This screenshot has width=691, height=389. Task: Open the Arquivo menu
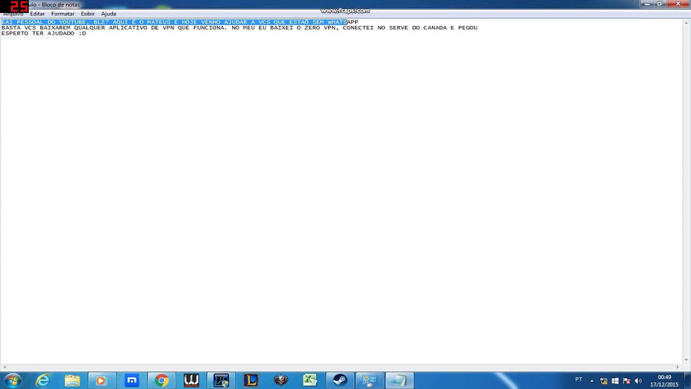click(13, 14)
